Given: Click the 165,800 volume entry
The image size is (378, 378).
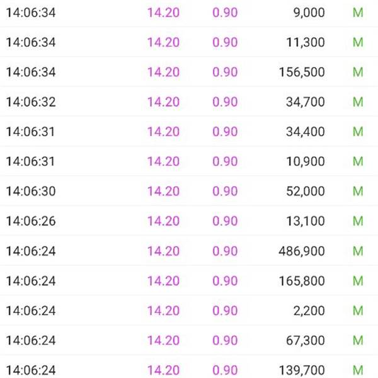Looking at the screenshot, I should [x=302, y=281].
